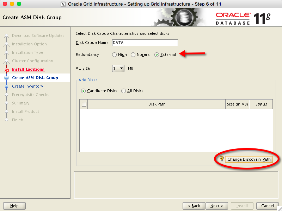Open the AU Size dropdown

click(x=118, y=68)
